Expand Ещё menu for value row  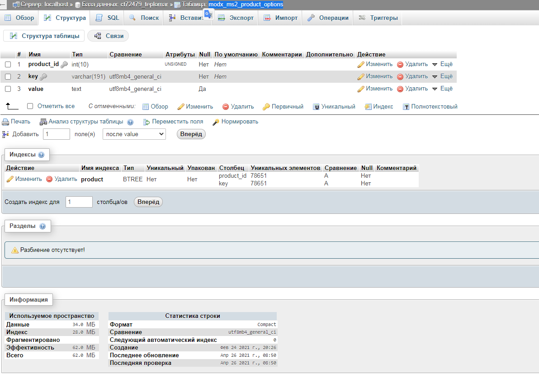coord(442,89)
